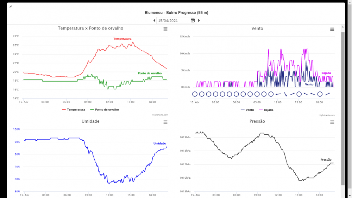Go to previous day with left arrow

tap(154, 20)
